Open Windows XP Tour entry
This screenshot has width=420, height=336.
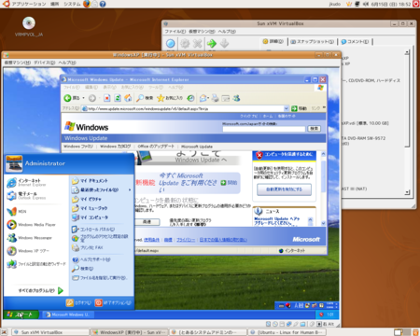coord(28,251)
